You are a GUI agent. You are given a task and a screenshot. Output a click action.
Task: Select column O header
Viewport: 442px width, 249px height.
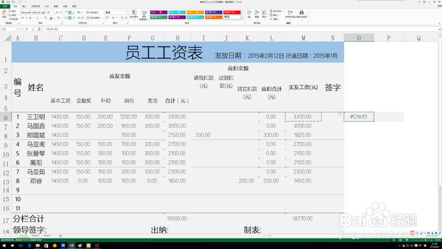(359, 38)
